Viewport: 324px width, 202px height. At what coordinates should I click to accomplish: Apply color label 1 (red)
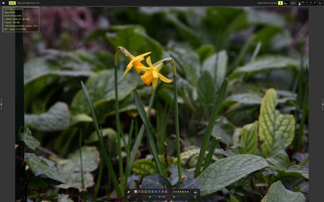pyautogui.click(x=139, y=192)
